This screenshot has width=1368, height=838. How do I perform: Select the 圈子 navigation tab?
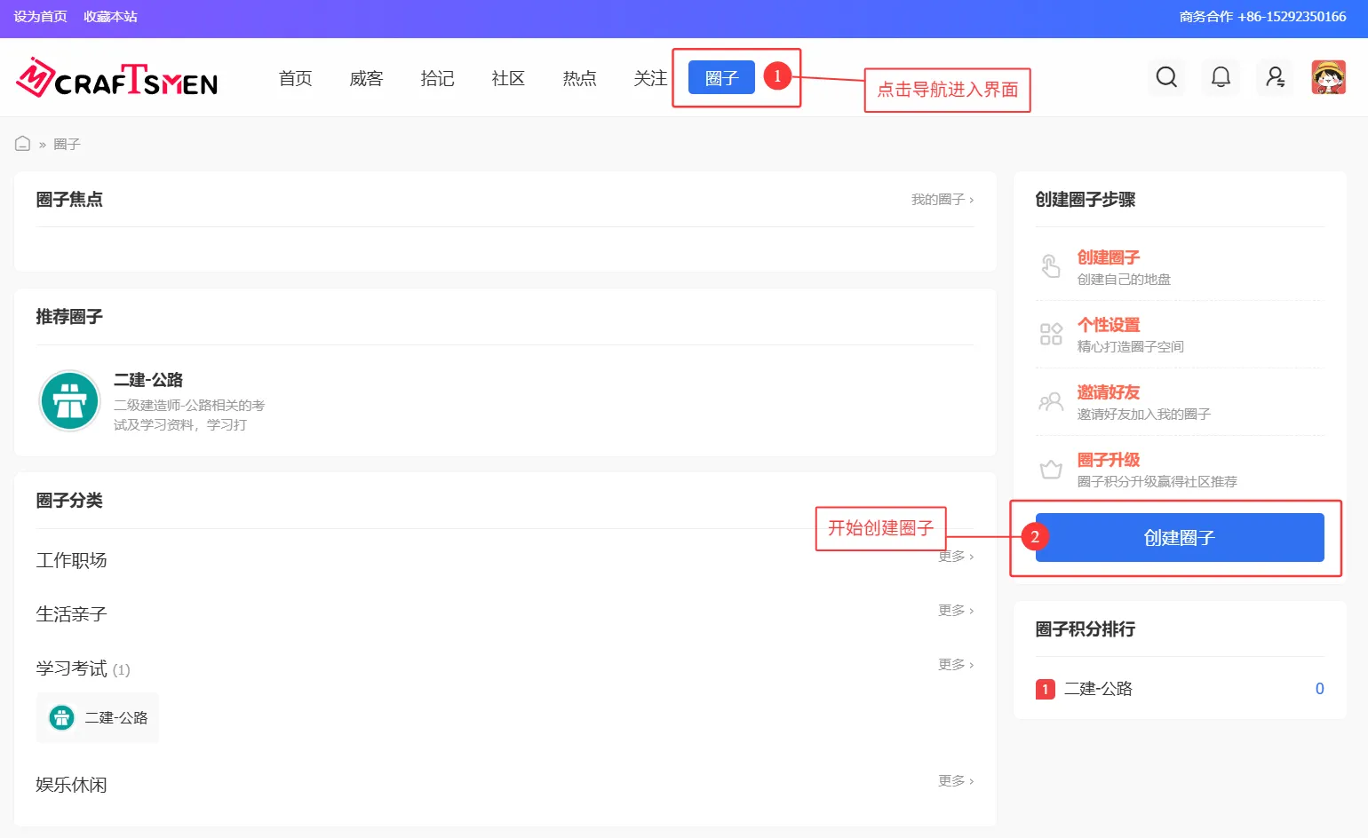pyautogui.click(x=721, y=78)
